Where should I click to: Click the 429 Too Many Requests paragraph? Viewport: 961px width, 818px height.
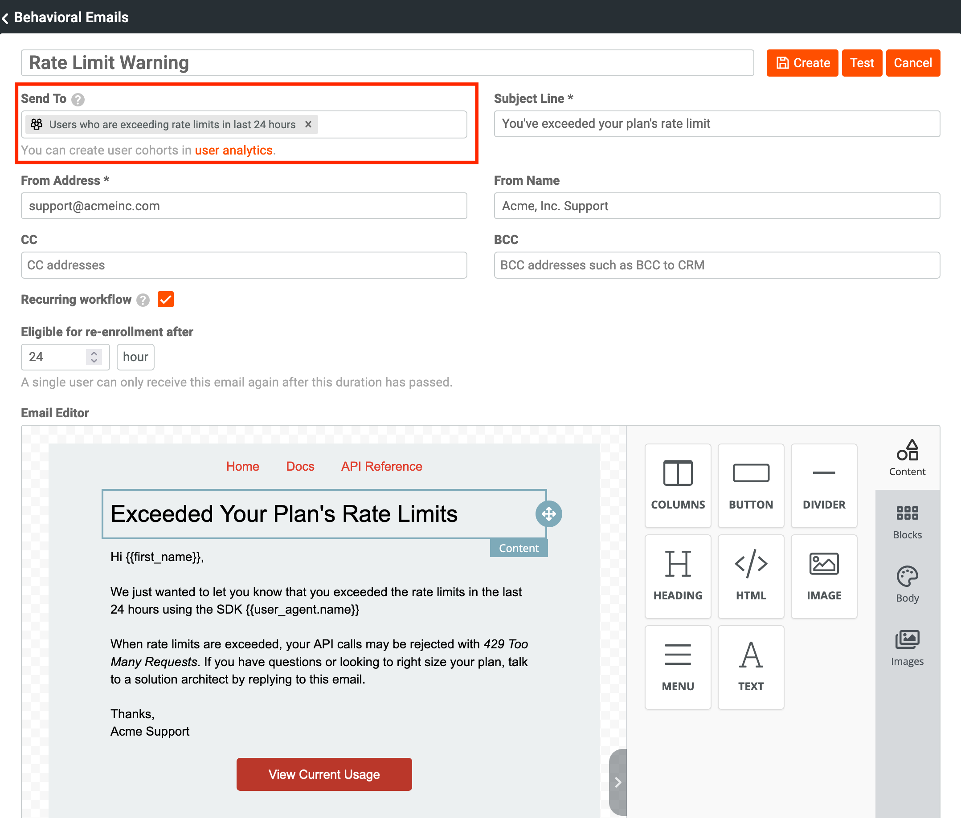tap(319, 661)
